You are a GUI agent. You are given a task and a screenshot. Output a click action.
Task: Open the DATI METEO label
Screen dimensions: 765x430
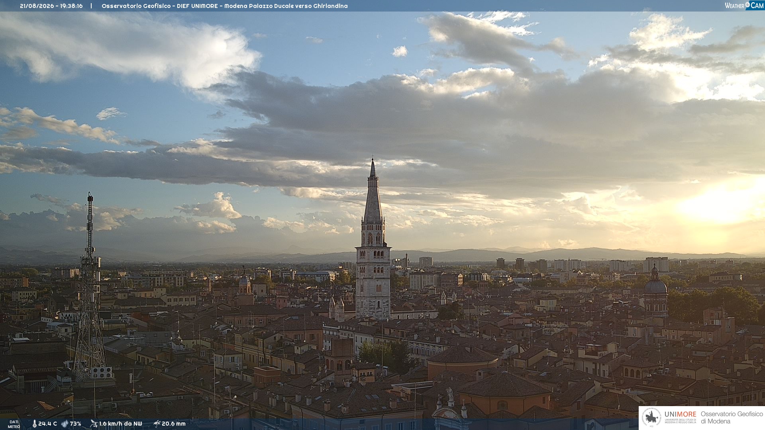click(14, 424)
